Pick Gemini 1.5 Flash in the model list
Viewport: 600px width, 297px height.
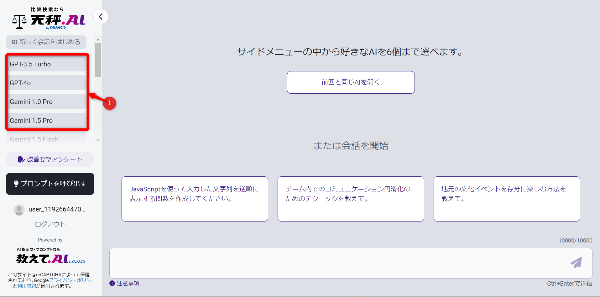click(x=46, y=139)
